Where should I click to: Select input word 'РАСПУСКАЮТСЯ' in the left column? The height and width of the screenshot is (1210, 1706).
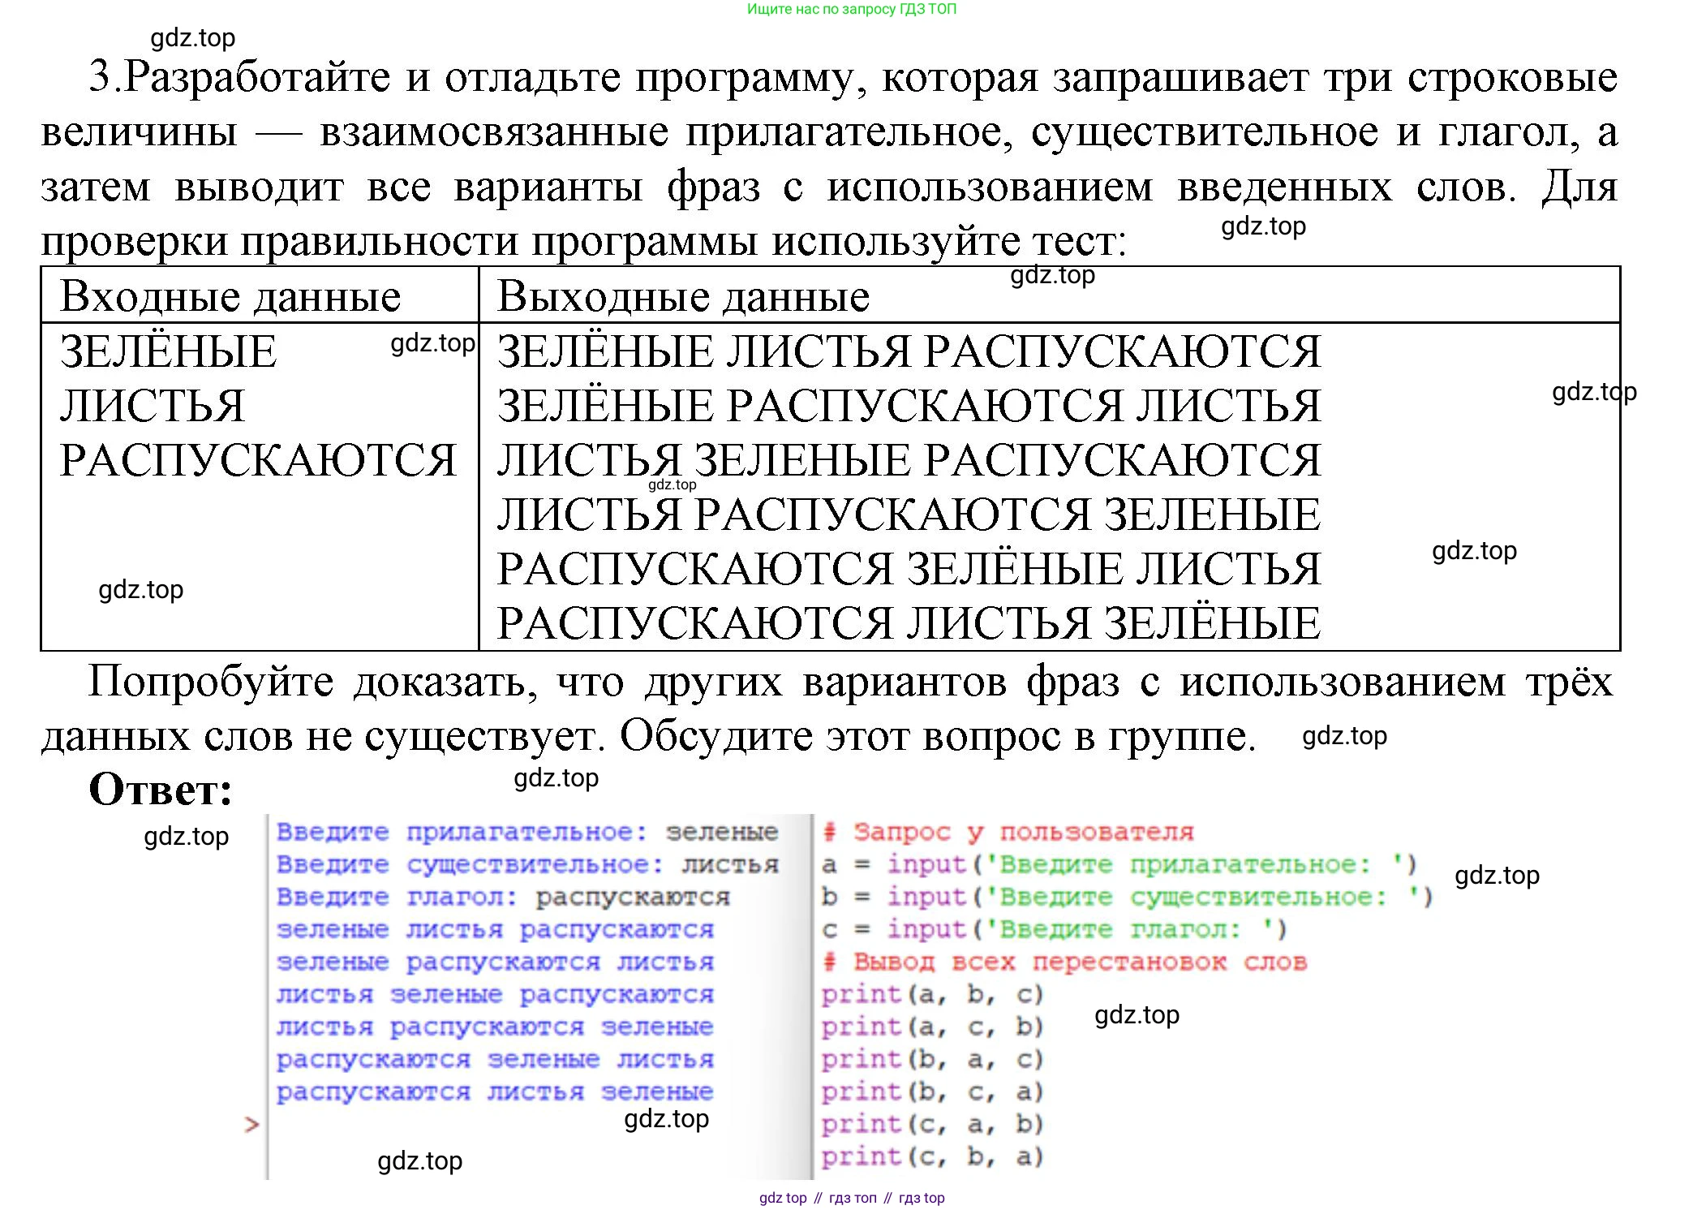(258, 460)
